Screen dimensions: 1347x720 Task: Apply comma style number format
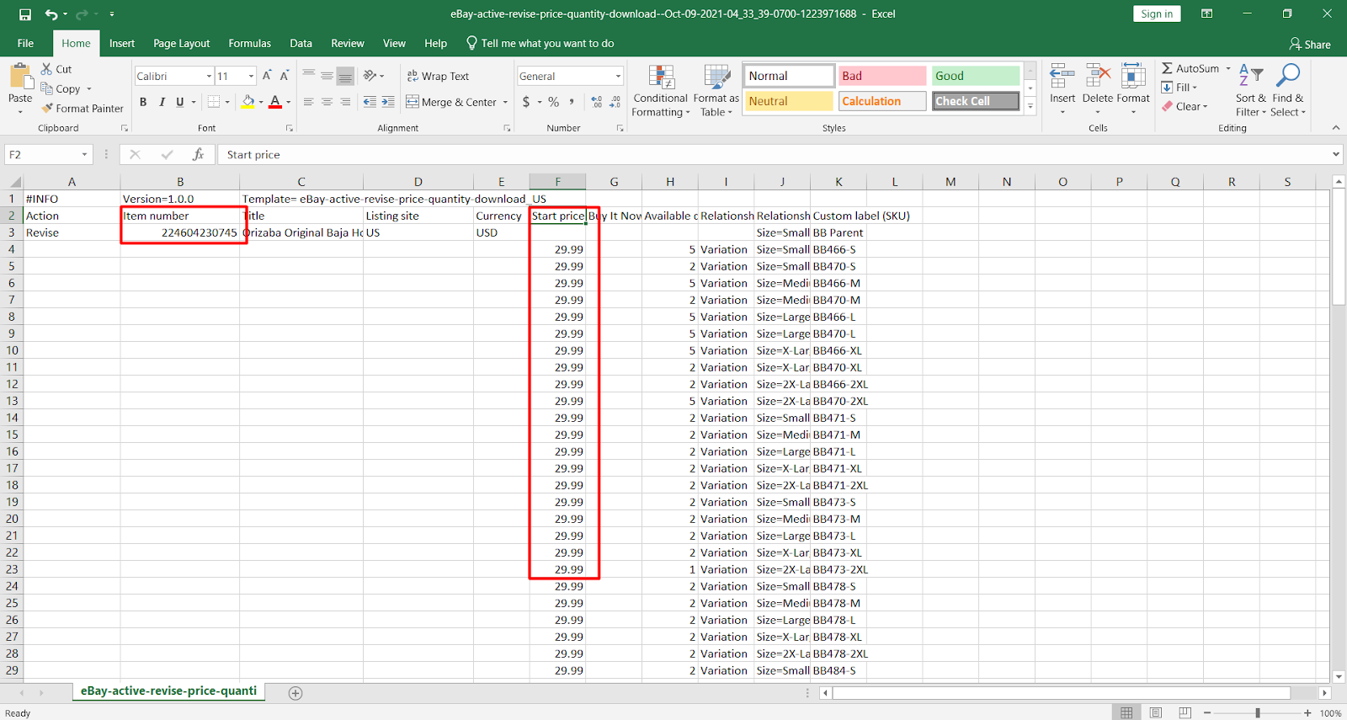(572, 102)
